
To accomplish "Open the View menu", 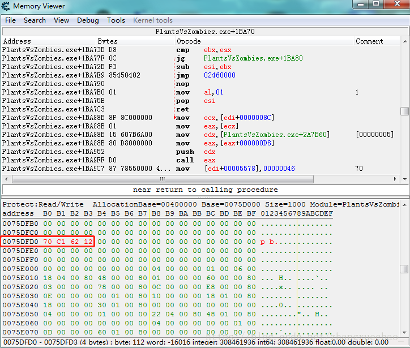I will [62, 20].
